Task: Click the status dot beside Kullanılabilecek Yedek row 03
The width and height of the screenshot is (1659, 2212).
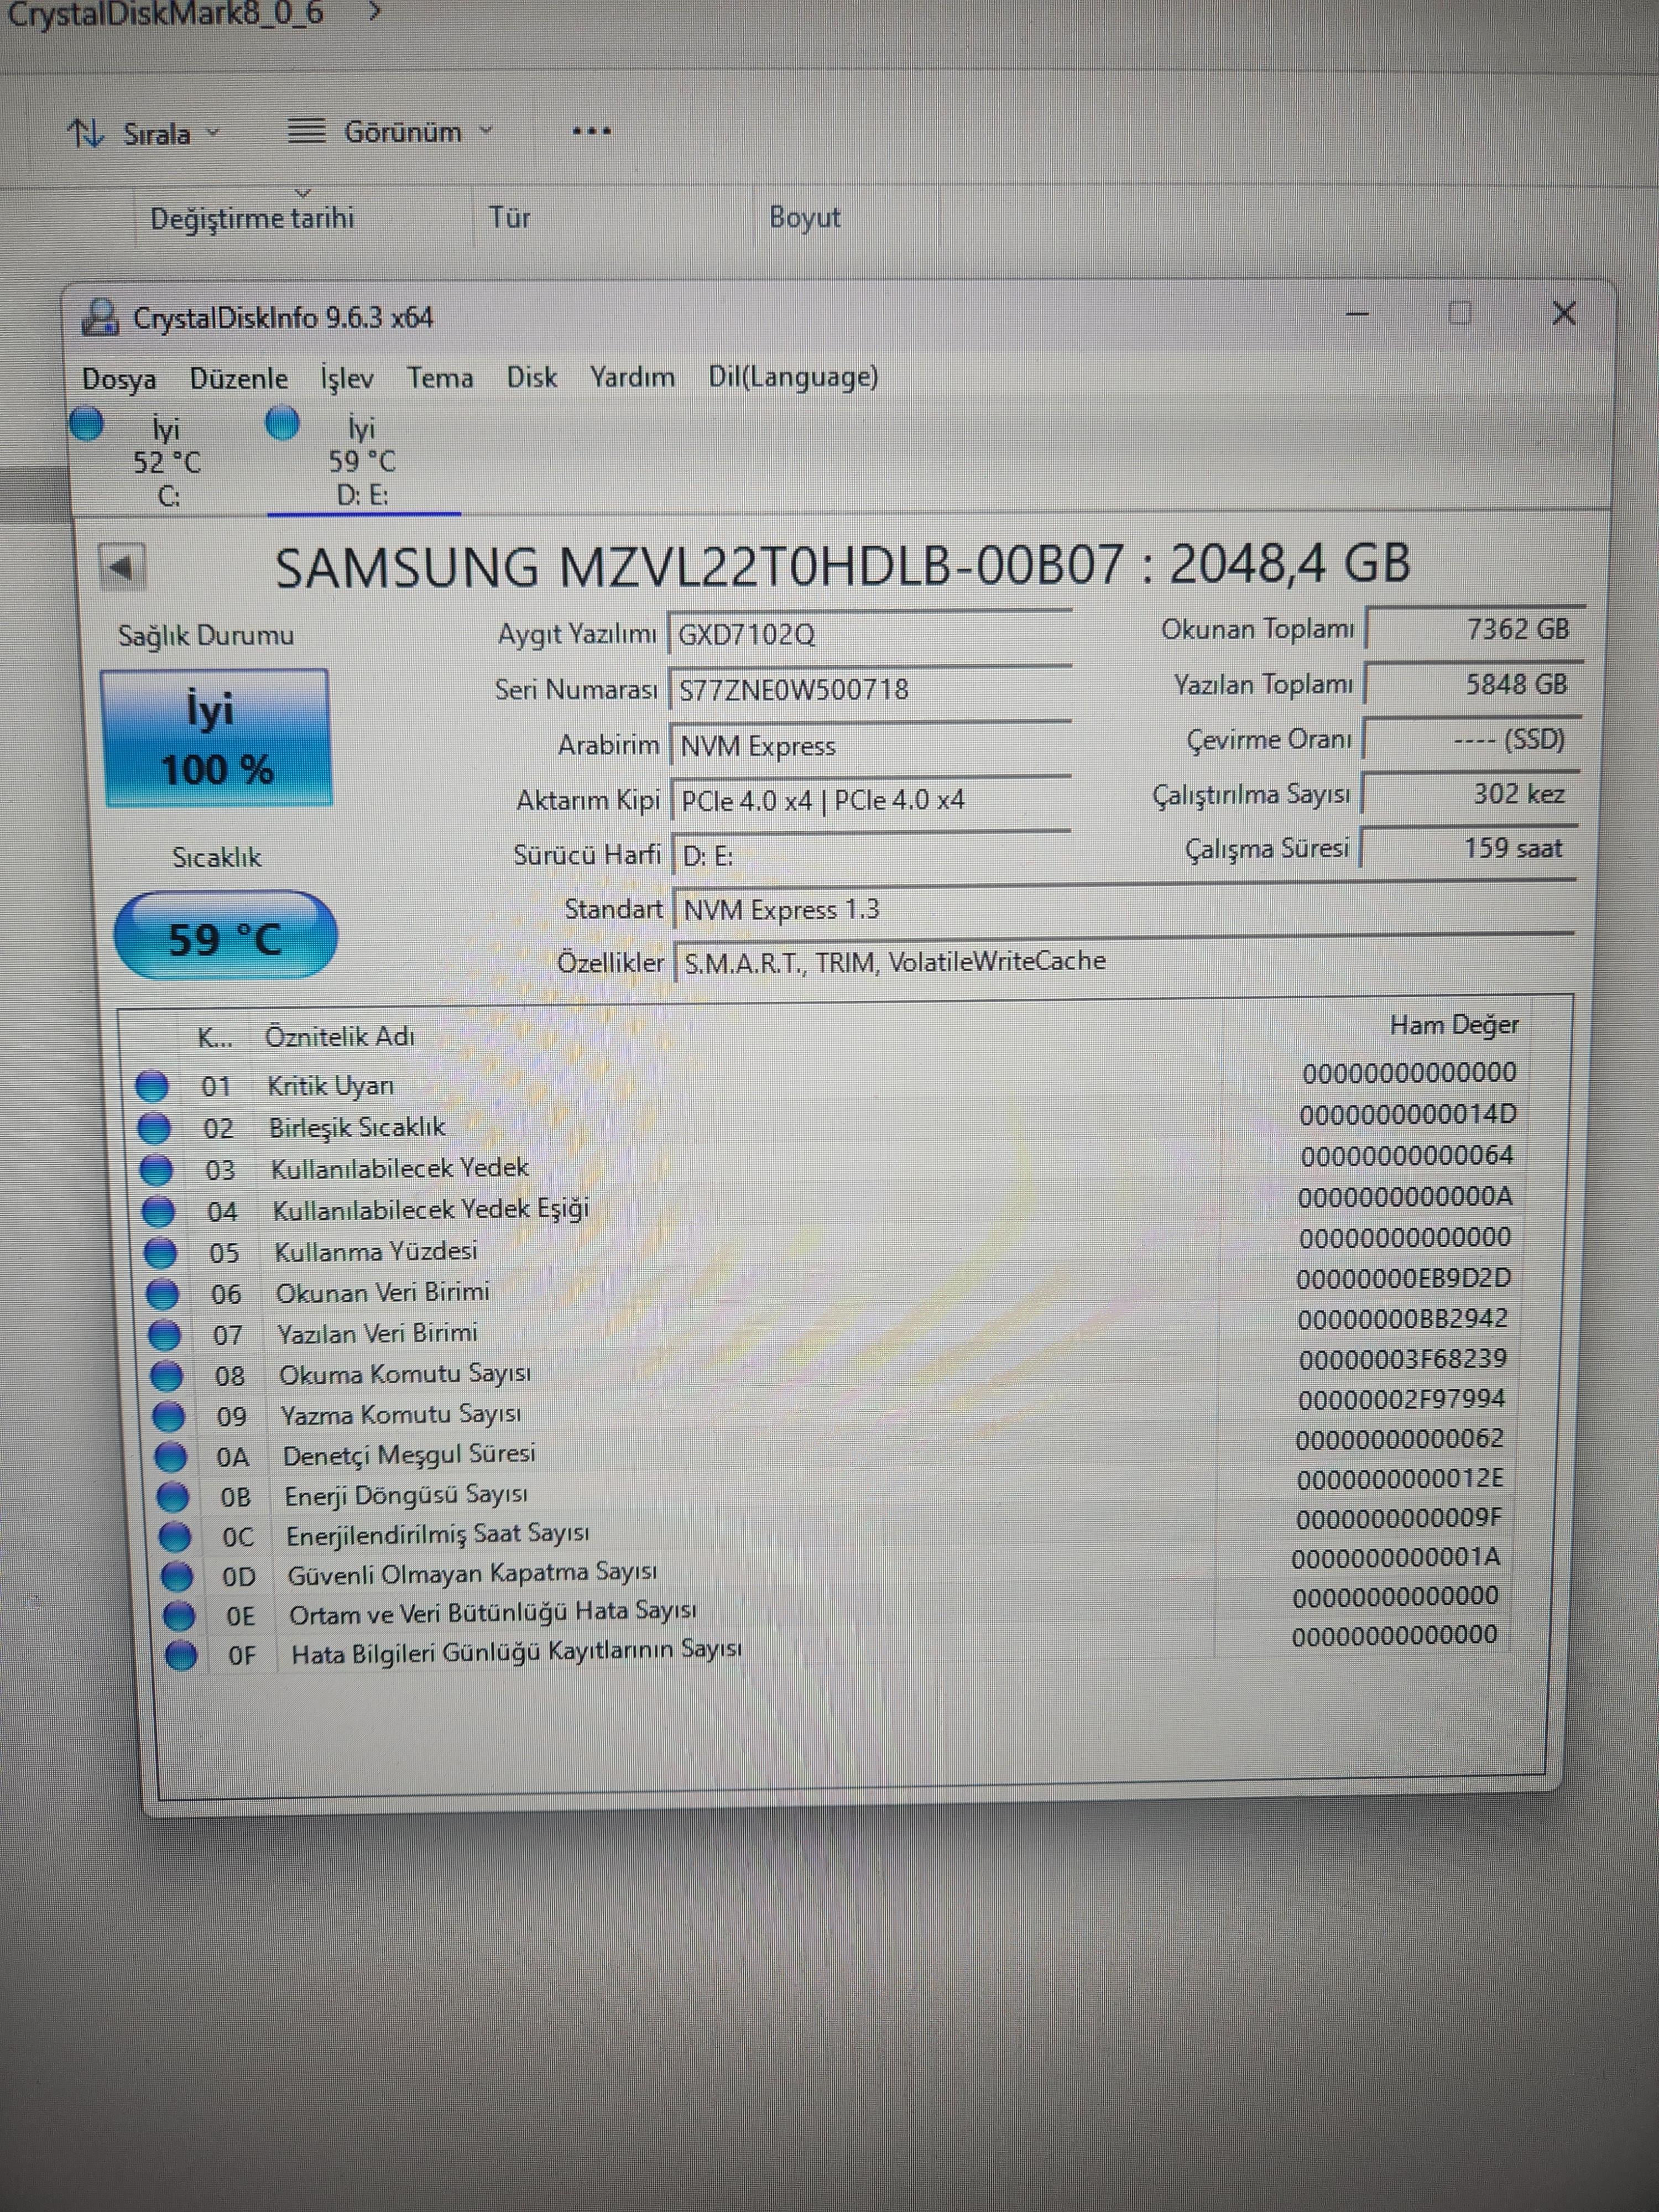Action: pyautogui.click(x=156, y=1169)
